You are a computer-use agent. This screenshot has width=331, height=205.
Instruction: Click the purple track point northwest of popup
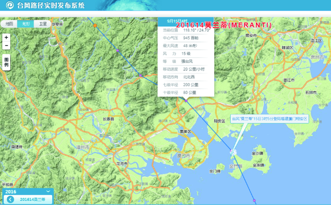[x=140, y=75]
